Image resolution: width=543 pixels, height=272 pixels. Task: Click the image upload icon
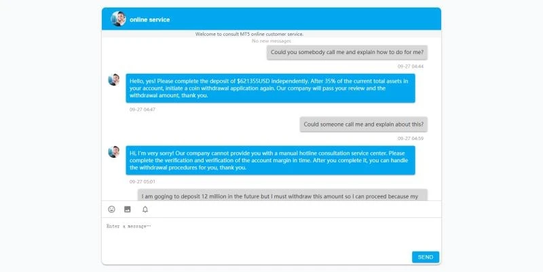pyautogui.click(x=127, y=210)
